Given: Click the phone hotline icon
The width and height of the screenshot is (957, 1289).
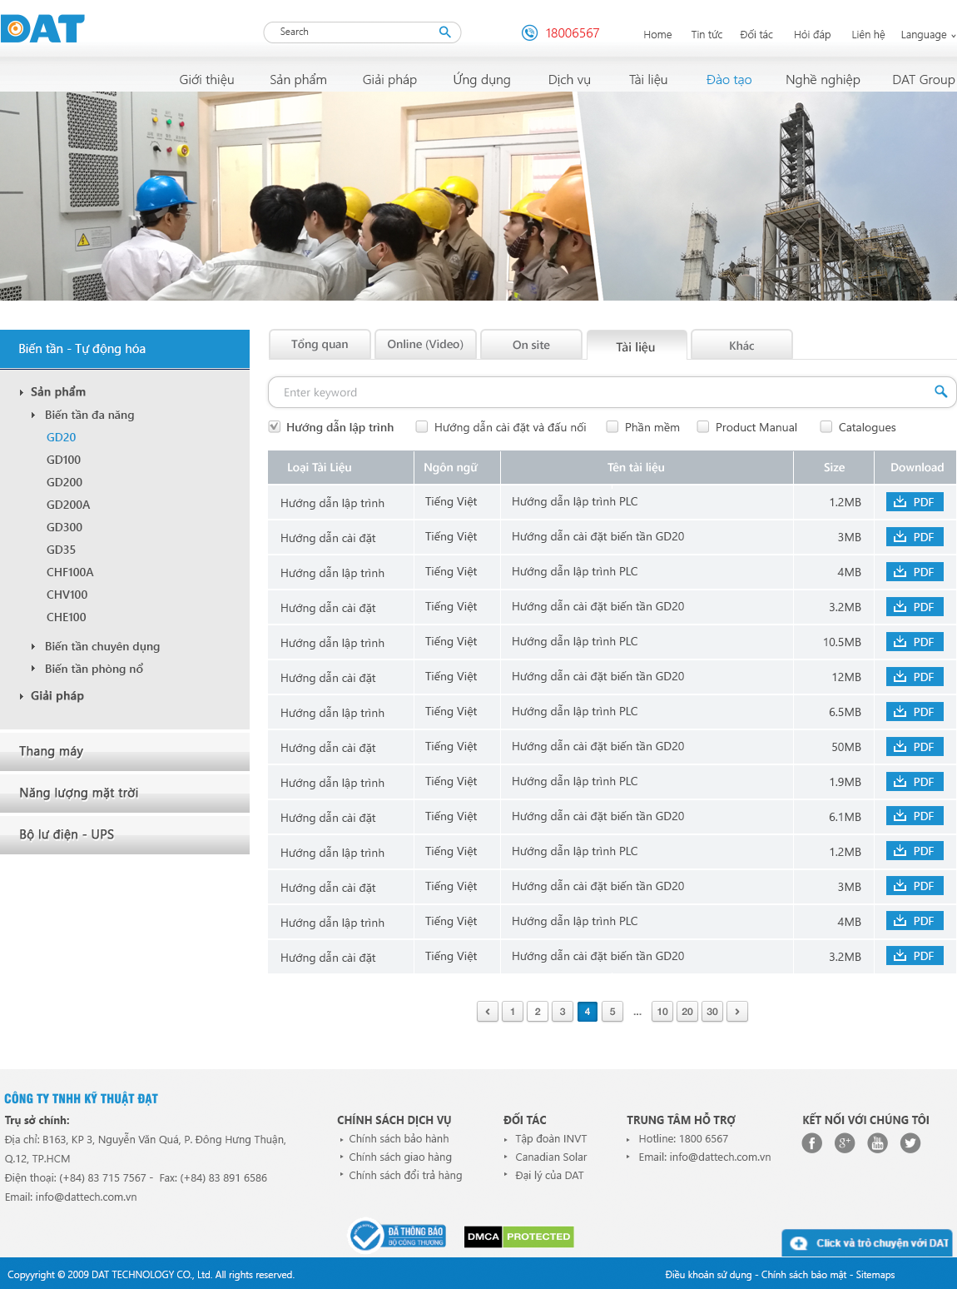Looking at the screenshot, I should tap(529, 33).
